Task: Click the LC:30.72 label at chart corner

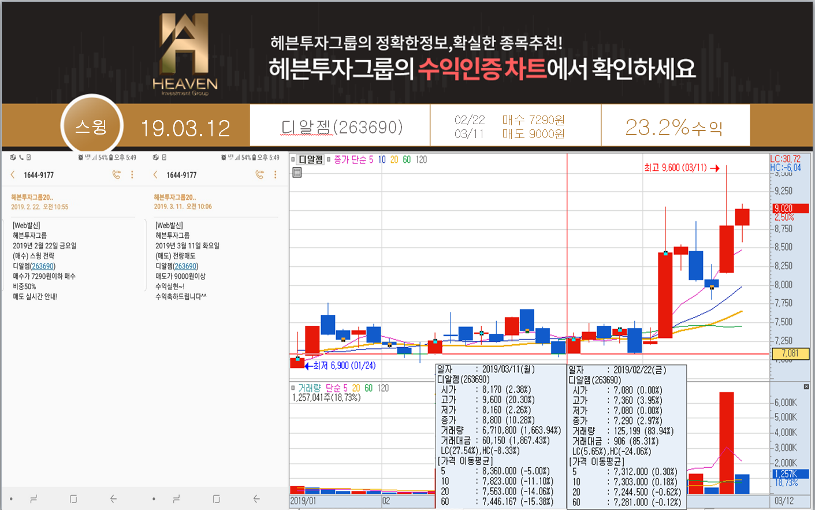Action: [786, 159]
